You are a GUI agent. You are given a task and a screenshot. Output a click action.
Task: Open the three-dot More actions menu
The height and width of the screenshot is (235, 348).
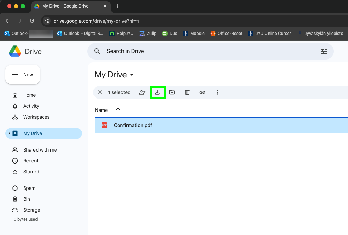(x=217, y=92)
